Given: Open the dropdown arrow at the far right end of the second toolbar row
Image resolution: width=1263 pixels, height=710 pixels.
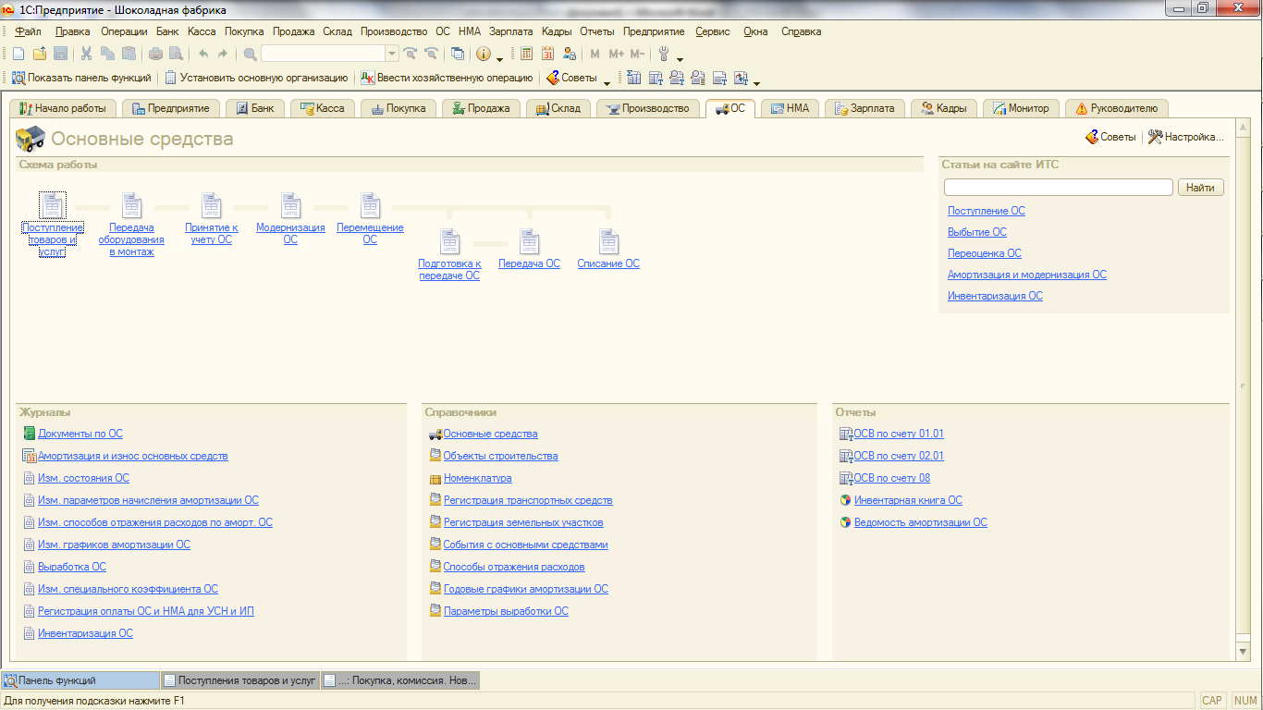Looking at the screenshot, I should (756, 81).
